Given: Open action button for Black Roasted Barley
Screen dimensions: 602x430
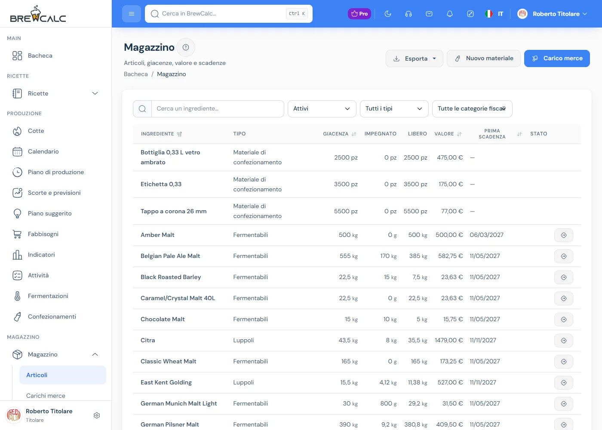Looking at the screenshot, I should [564, 277].
